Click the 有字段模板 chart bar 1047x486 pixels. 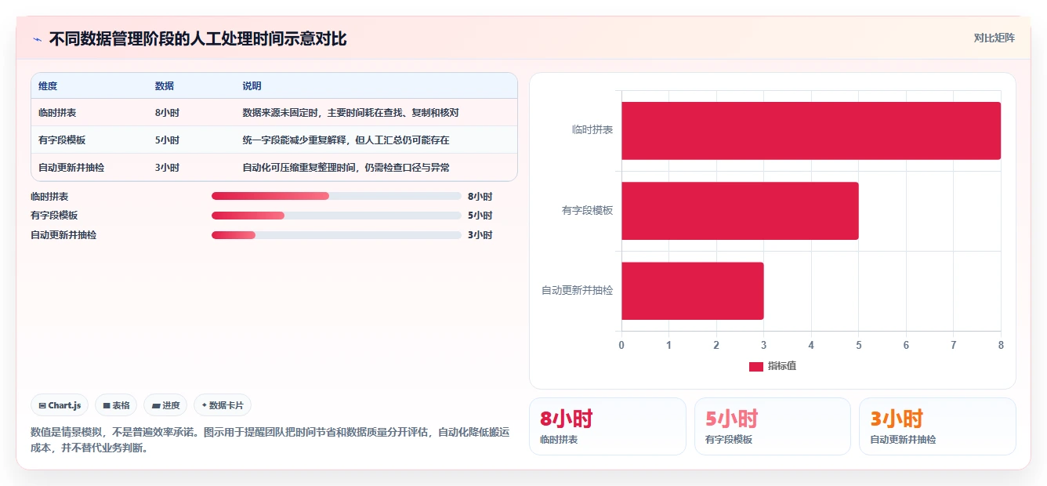click(740, 211)
